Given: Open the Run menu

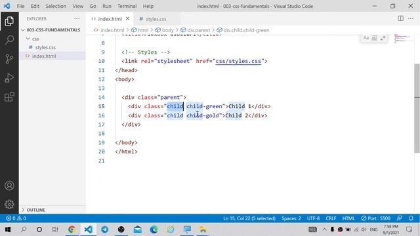Looking at the screenshot, I should pos(106,6).
